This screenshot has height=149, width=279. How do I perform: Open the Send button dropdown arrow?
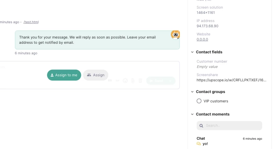[x=171, y=81]
